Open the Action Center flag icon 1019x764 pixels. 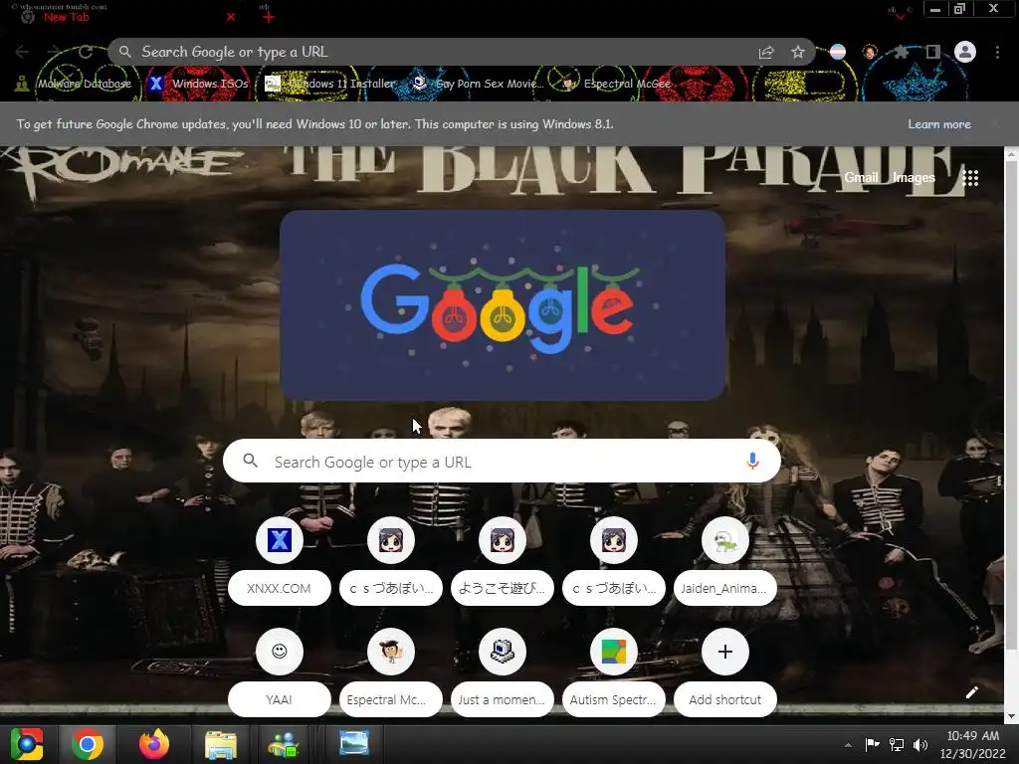click(872, 744)
